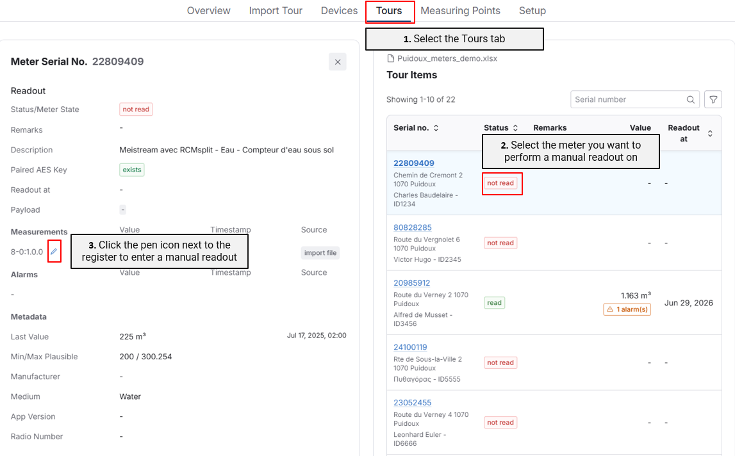The height and width of the screenshot is (456, 735).
Task: Go to the Devices tab
Action: click(339, 11)
